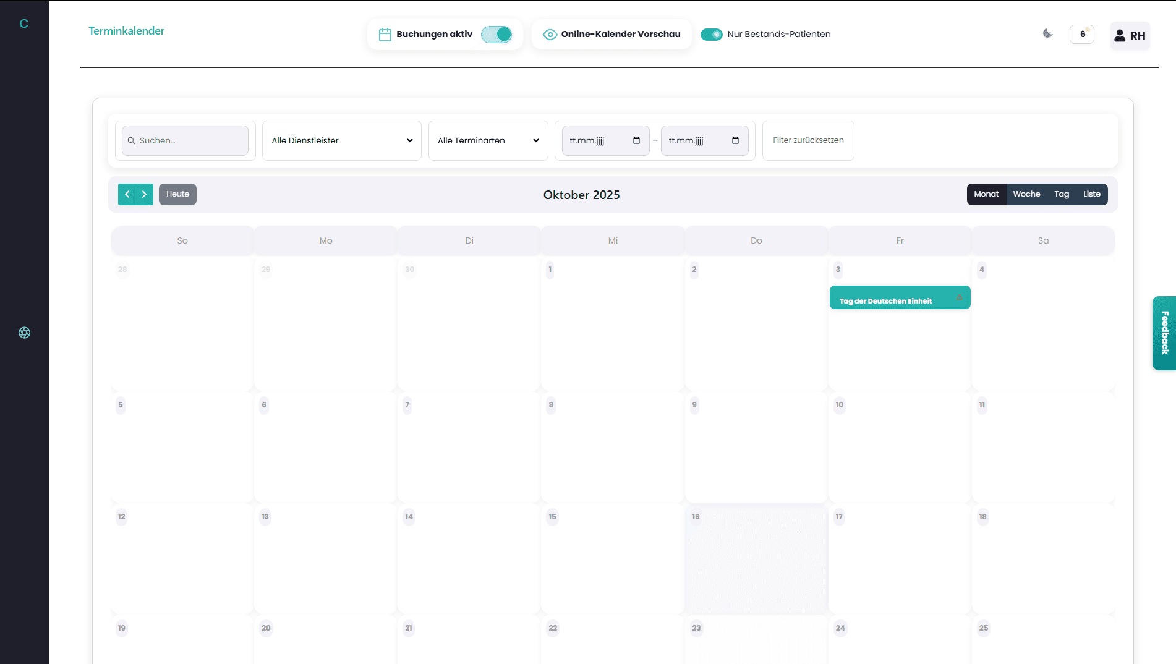Open the start date calendar picker icon
1176x664 pixels.
click(636, 140)
